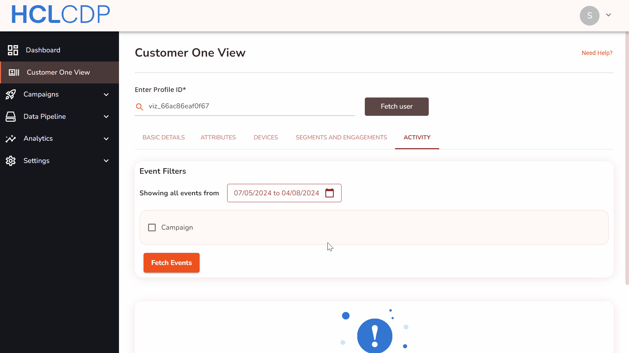Image resolution: width=629 pixels, height=353 pixels.
Task: Open the Segments and Engagements tab
Action: [341, 137]
